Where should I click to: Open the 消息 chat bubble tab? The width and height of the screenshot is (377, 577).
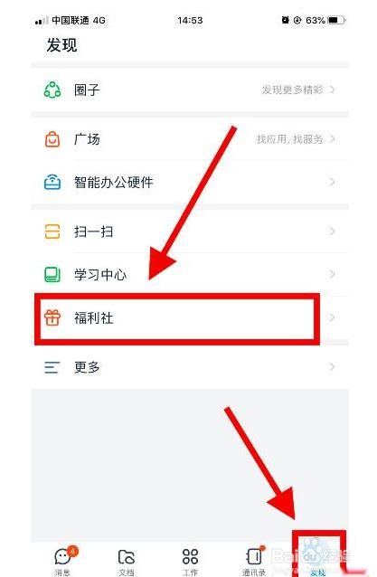[x=63, y=560]
